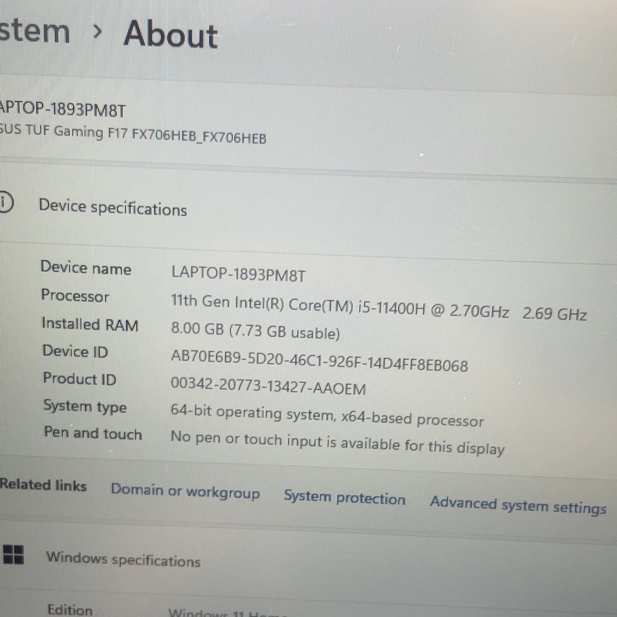Click the System type label
The width and height of the screenshot is (617, 617).
[x=85, y=406]
